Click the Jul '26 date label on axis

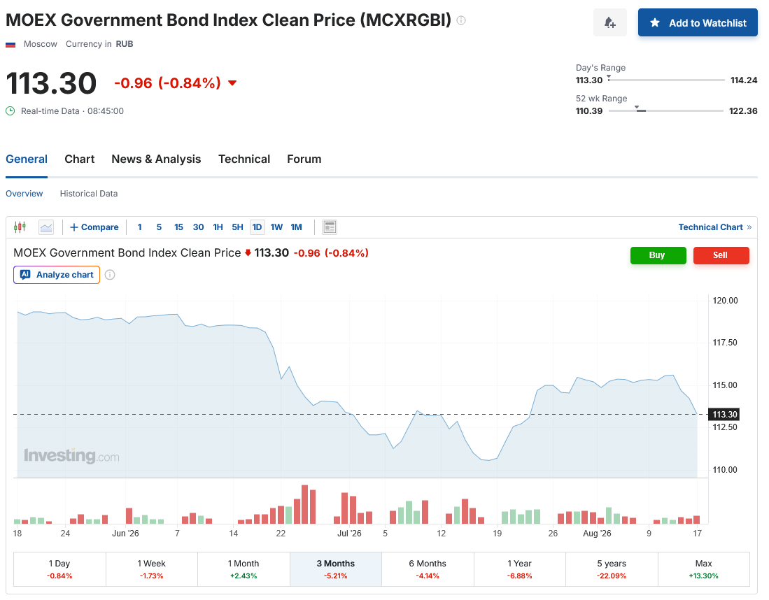click(x=349, y=534)
